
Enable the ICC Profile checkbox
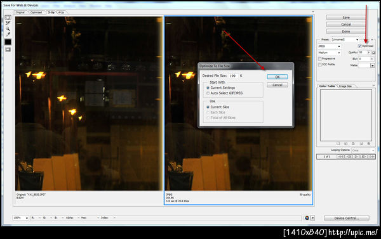(320, 65)
